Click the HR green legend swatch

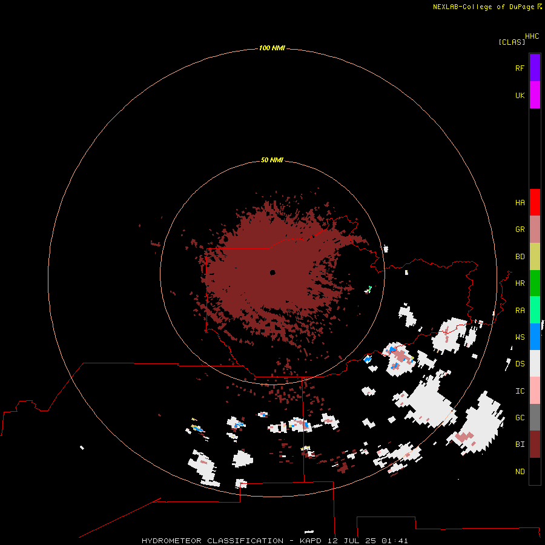pyautogui.click(x=535, y=283)
